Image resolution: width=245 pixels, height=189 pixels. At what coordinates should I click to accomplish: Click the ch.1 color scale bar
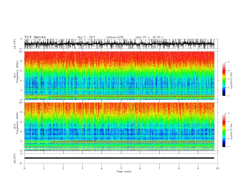[224, 79]
